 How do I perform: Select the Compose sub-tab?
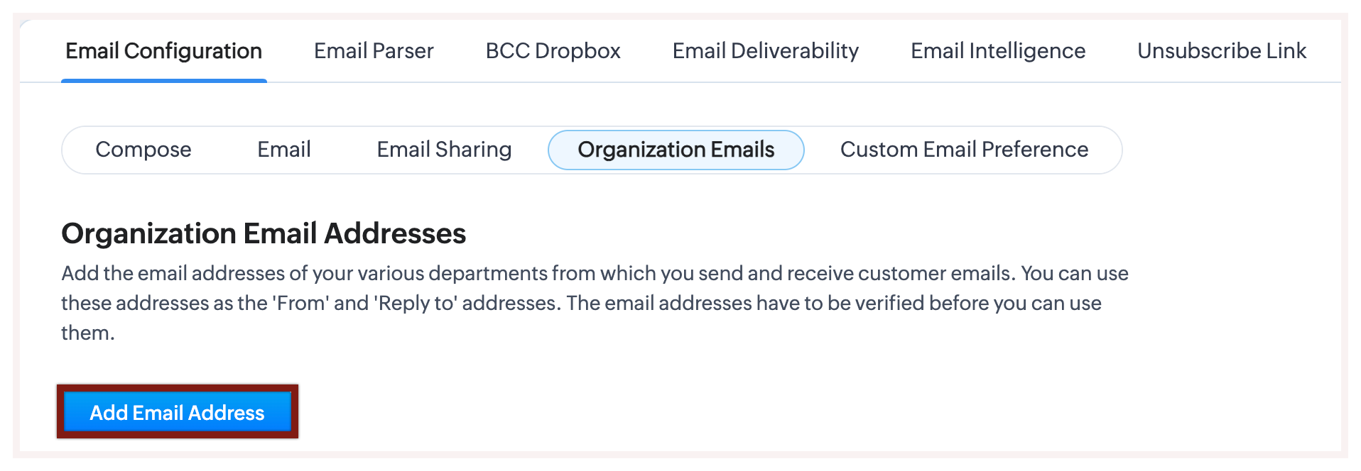(x=143, y=150)
